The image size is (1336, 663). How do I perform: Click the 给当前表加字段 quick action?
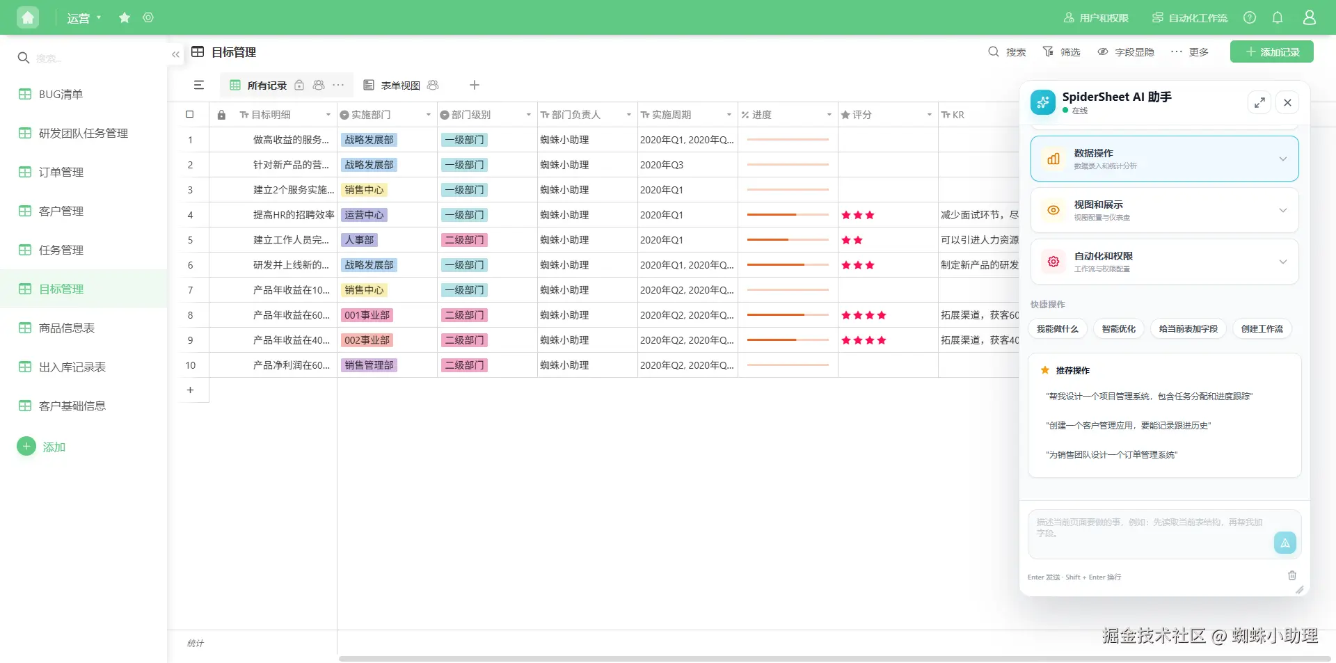(x=1188, y=329)
